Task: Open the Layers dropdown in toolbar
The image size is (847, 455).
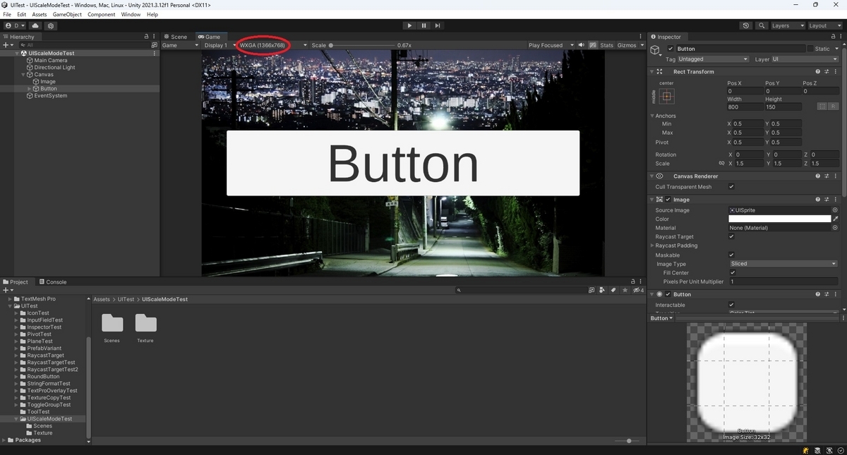Action: [x=787, y=25]
